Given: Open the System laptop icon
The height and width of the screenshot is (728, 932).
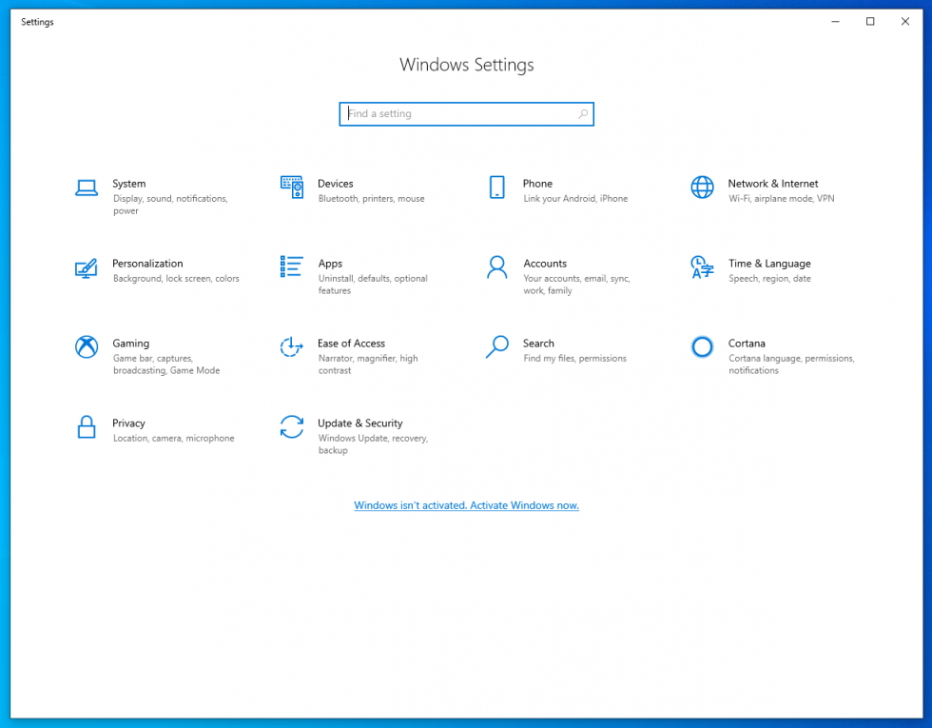Looking at the screenshot, I should 87,188.
